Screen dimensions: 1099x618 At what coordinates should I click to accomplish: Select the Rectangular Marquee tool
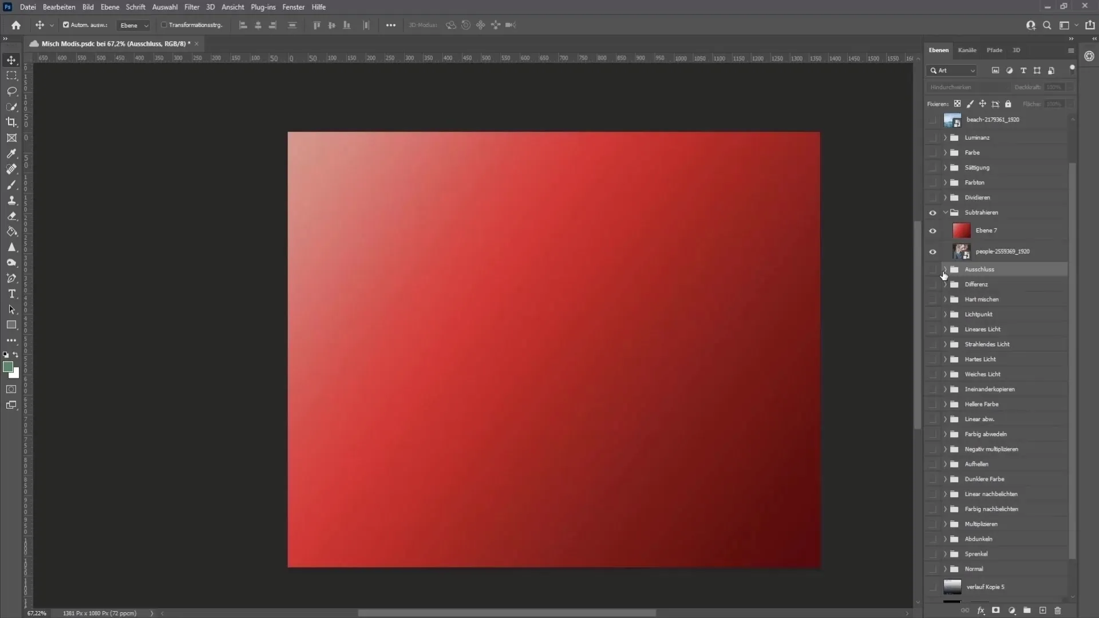11,76
